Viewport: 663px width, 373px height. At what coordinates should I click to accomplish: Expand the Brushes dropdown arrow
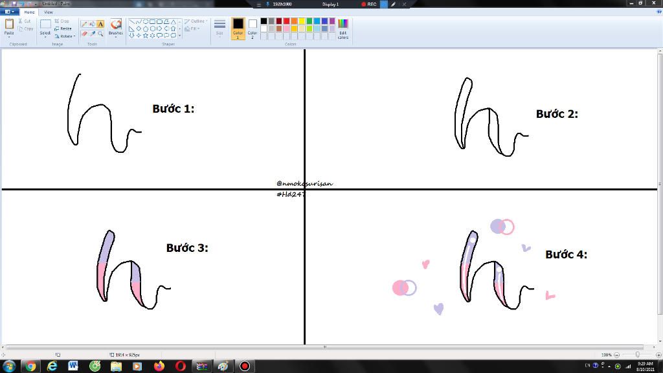[115, 37]
